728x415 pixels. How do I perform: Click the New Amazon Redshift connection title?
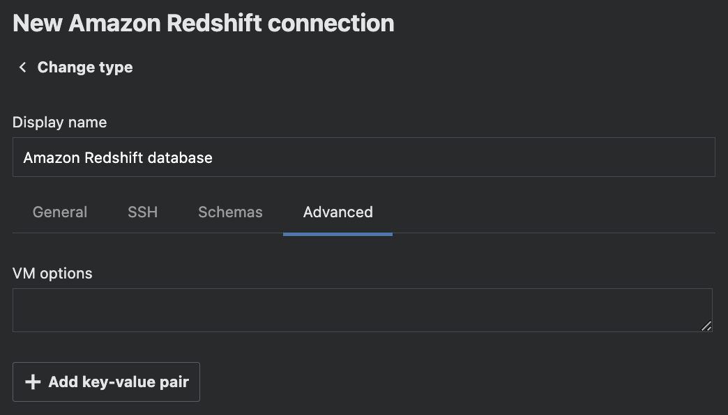[202, 22]
